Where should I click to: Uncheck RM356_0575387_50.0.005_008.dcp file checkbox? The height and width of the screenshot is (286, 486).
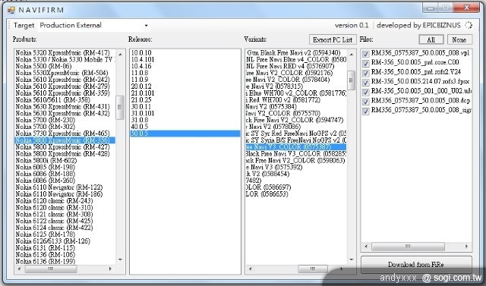(x=366, y=102)
